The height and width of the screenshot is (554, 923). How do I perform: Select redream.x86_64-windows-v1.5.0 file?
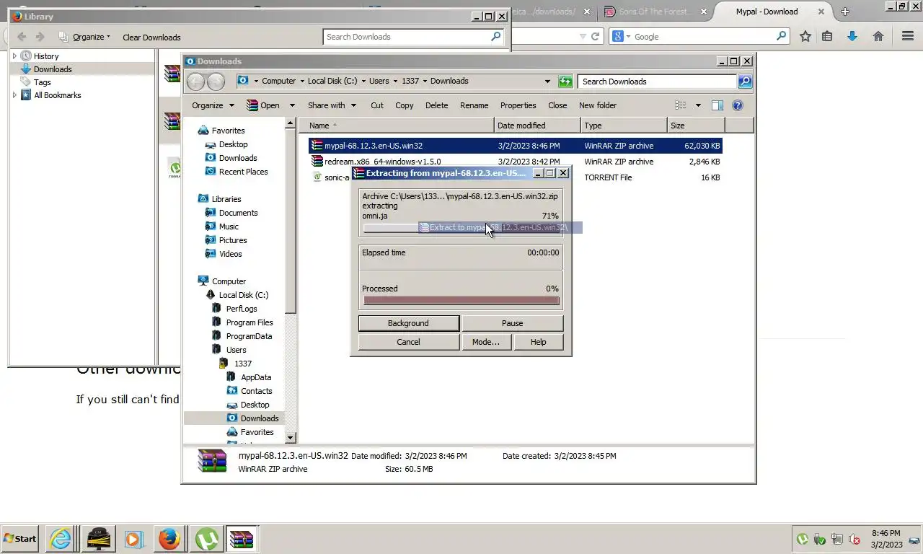(x=382, y=162)
